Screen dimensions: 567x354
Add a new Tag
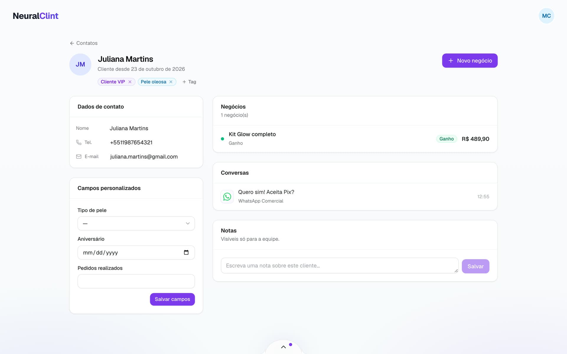[189, 82]
